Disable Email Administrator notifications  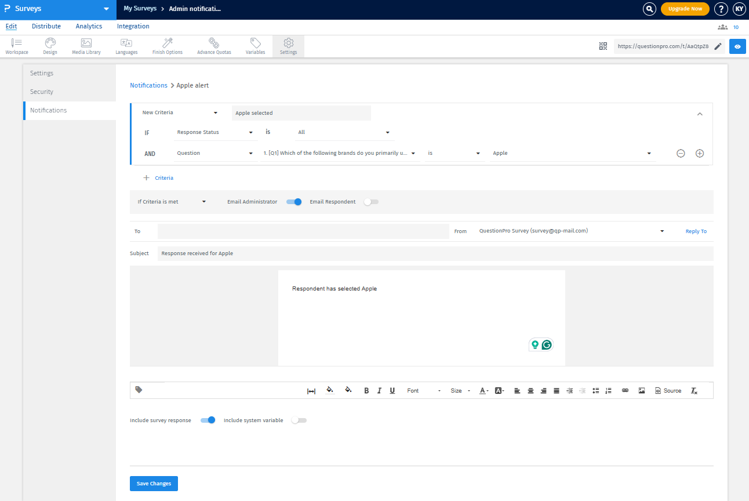[x=293, y=201]
